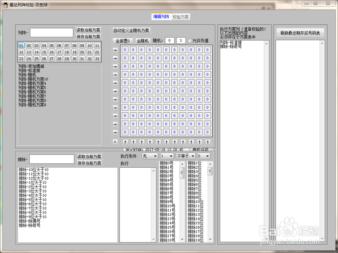The width and height of the screenshot is (338, 253).
Task: Select 排除0号 in the number list
Action: 166,163
